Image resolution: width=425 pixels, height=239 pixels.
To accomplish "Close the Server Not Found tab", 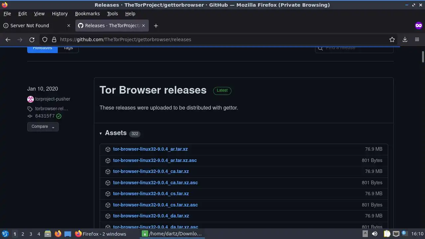I will click(x=69, y=26).
